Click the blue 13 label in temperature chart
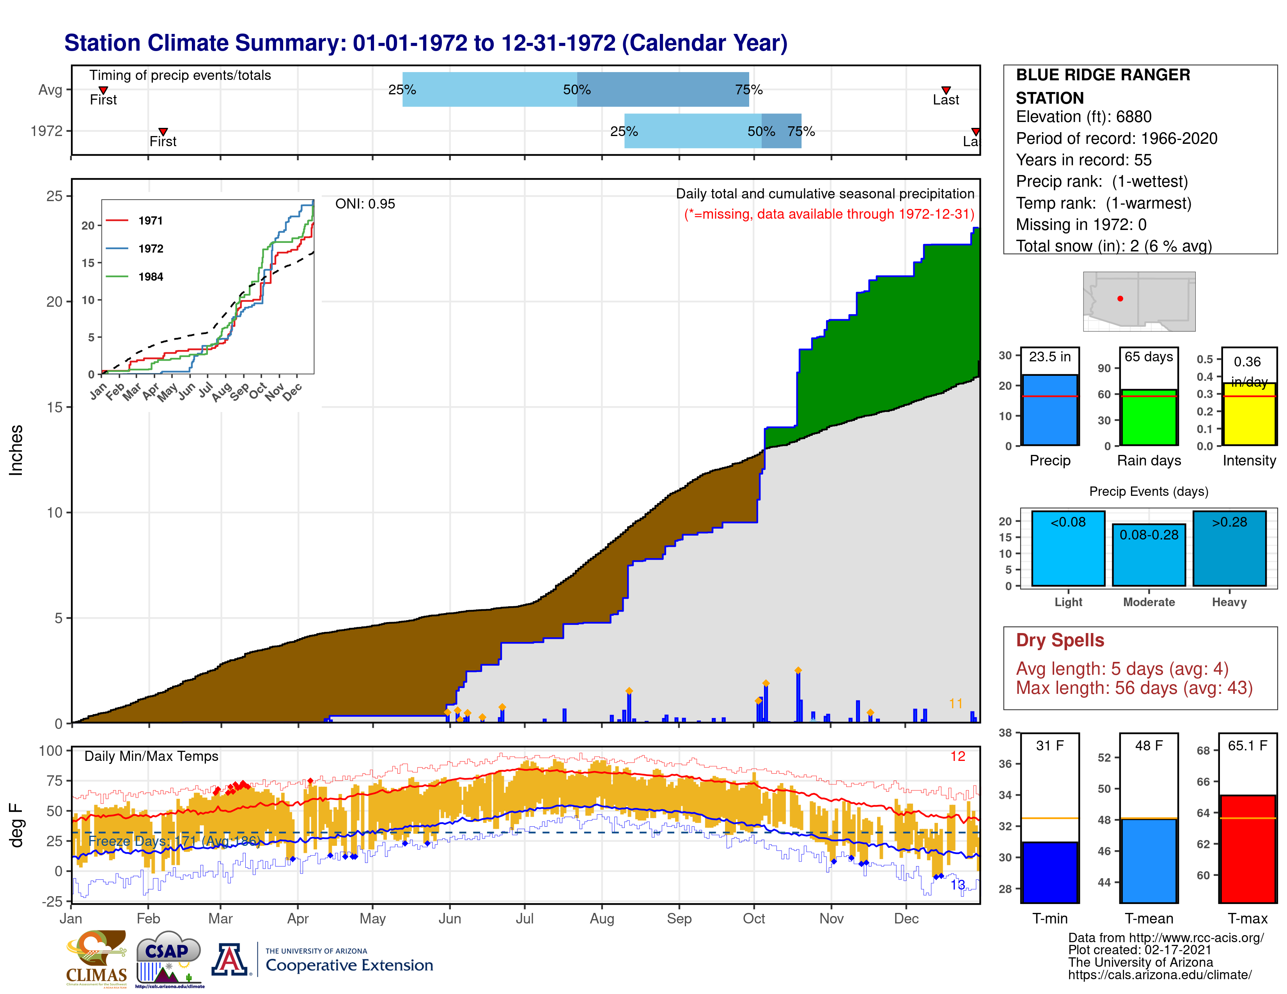Viewport: 1287px width, 994px height. [x=957, y=884]
